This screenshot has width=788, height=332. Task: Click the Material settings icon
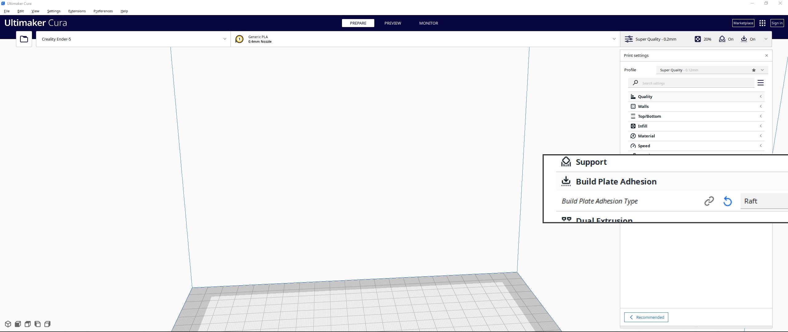[633, 136]
